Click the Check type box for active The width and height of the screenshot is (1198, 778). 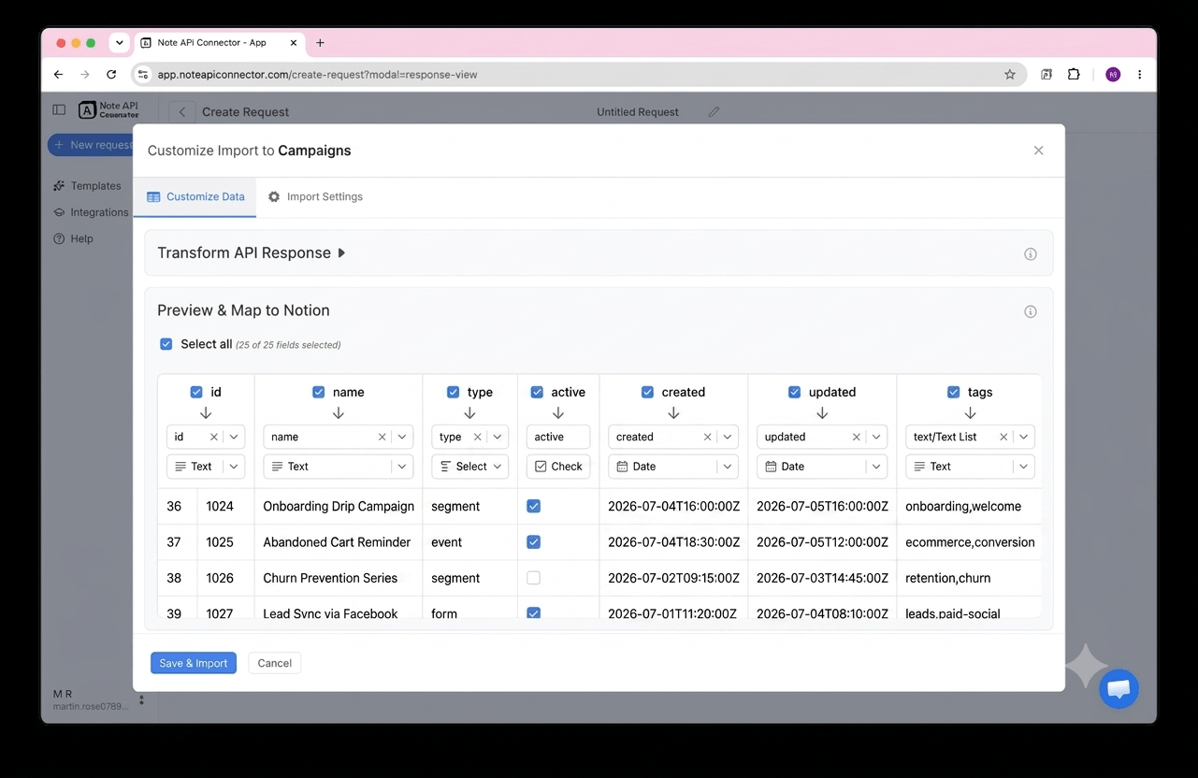pos(558,466)
